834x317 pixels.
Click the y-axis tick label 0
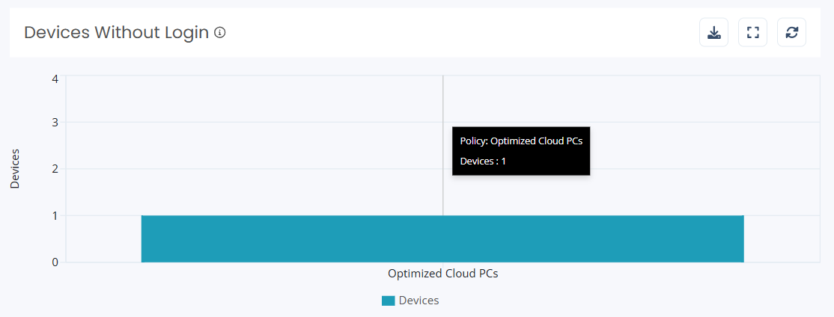tap(55, 262)
